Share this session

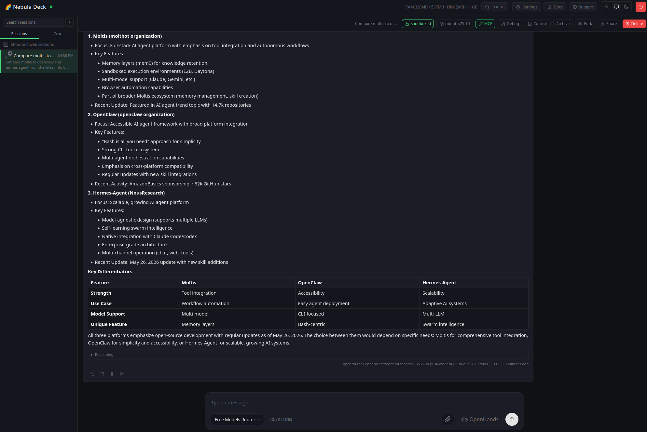point(609,24)
